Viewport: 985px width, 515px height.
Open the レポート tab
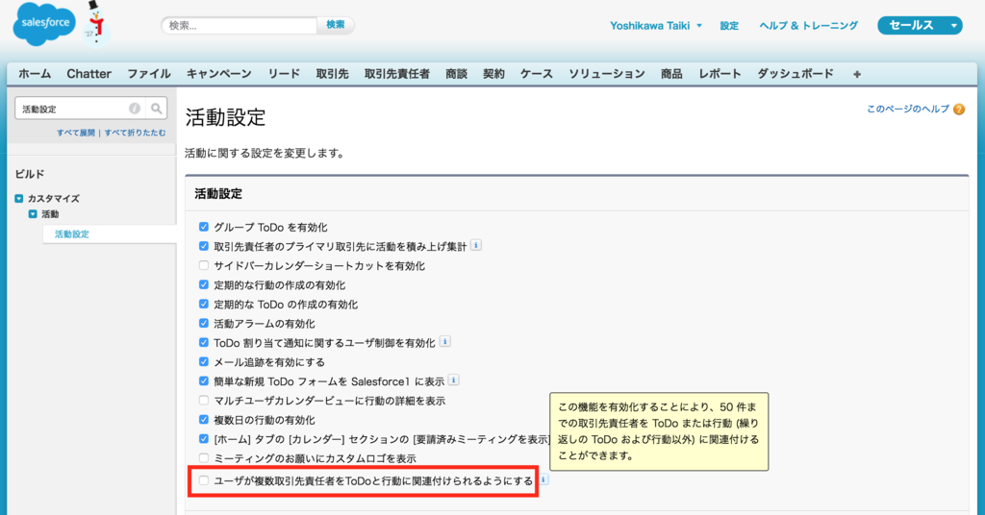coord(720,74)
